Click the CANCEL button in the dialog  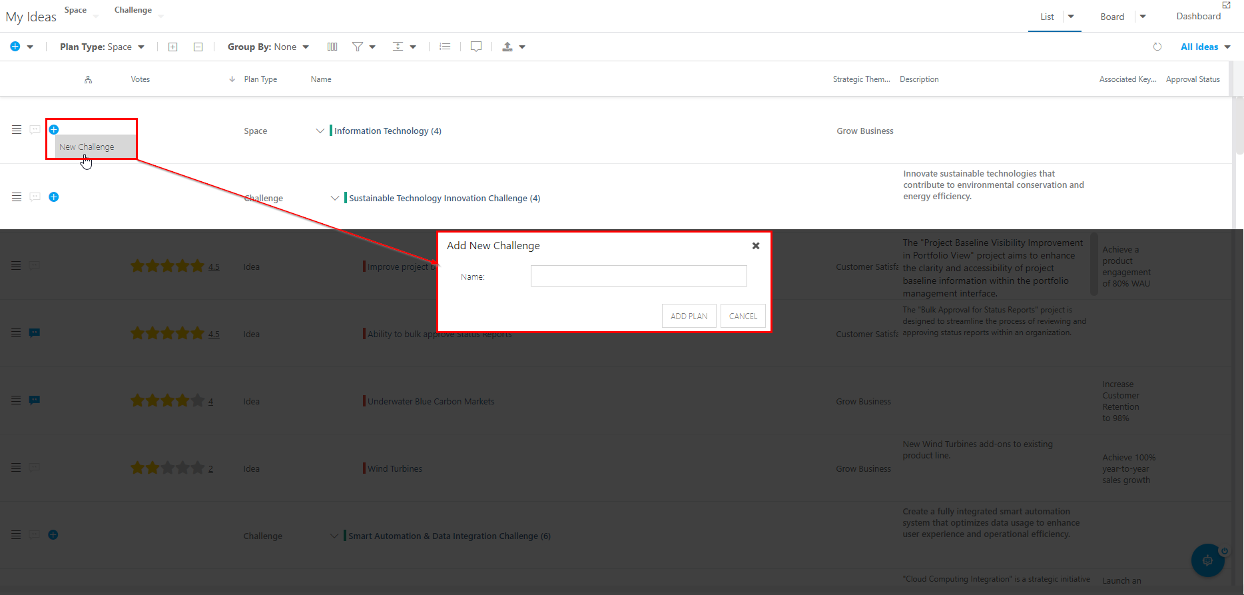pyautogui.click(x=743, y=316)
